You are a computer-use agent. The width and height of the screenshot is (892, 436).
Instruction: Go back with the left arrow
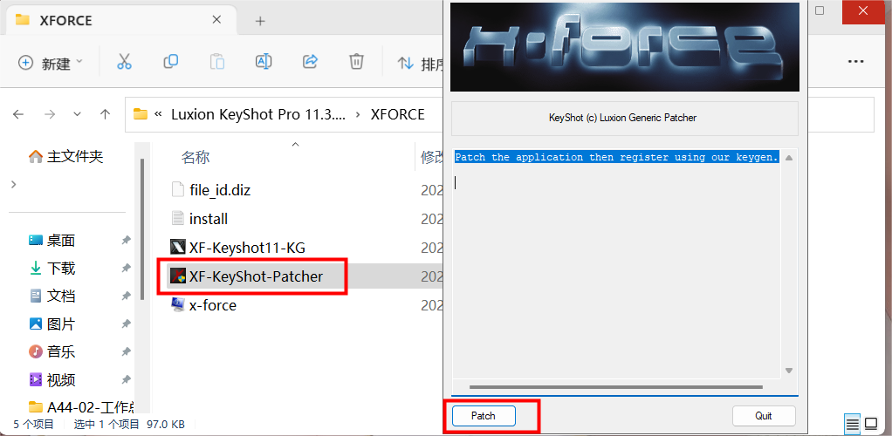(x=18, y=114)
